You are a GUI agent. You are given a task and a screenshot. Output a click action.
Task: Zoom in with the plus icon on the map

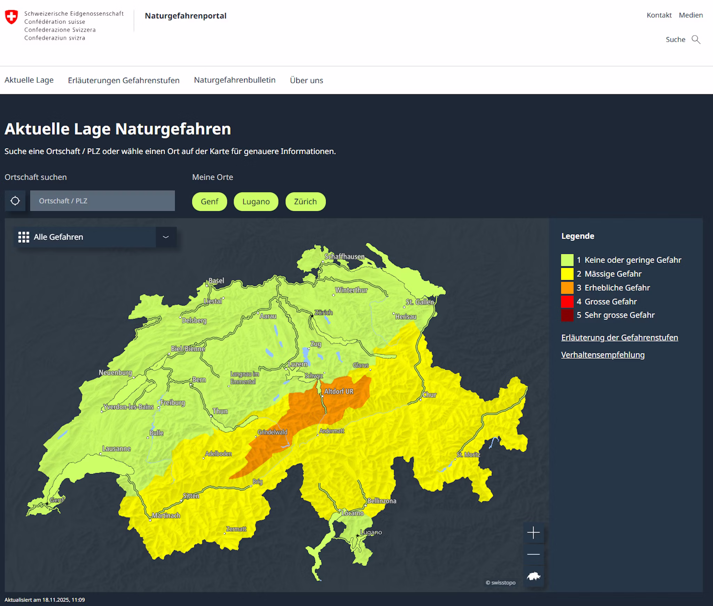(x=533, y=532)
